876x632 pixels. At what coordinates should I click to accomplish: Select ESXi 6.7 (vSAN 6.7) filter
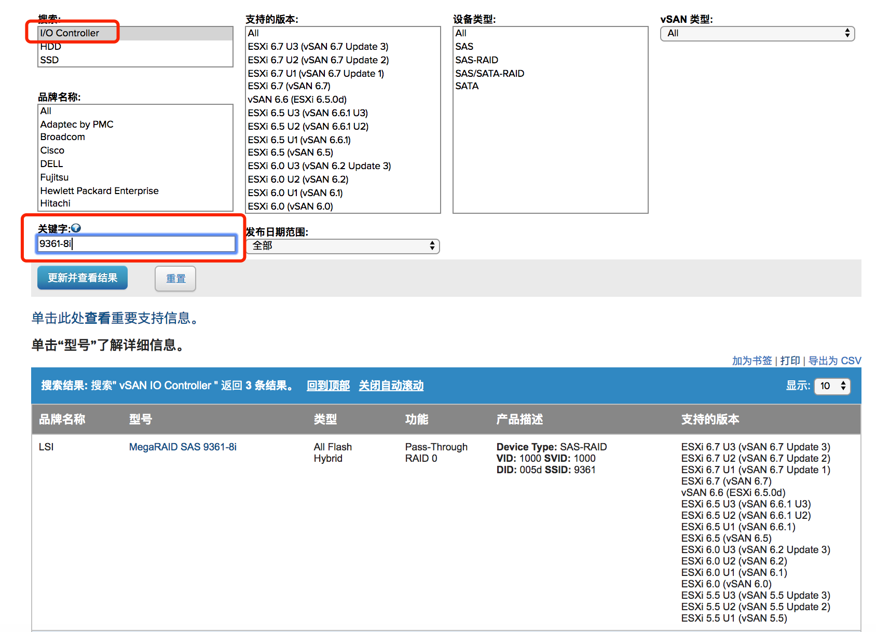[343, 86]
